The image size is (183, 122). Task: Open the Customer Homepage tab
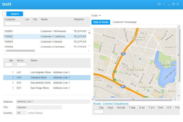(125, 22)
